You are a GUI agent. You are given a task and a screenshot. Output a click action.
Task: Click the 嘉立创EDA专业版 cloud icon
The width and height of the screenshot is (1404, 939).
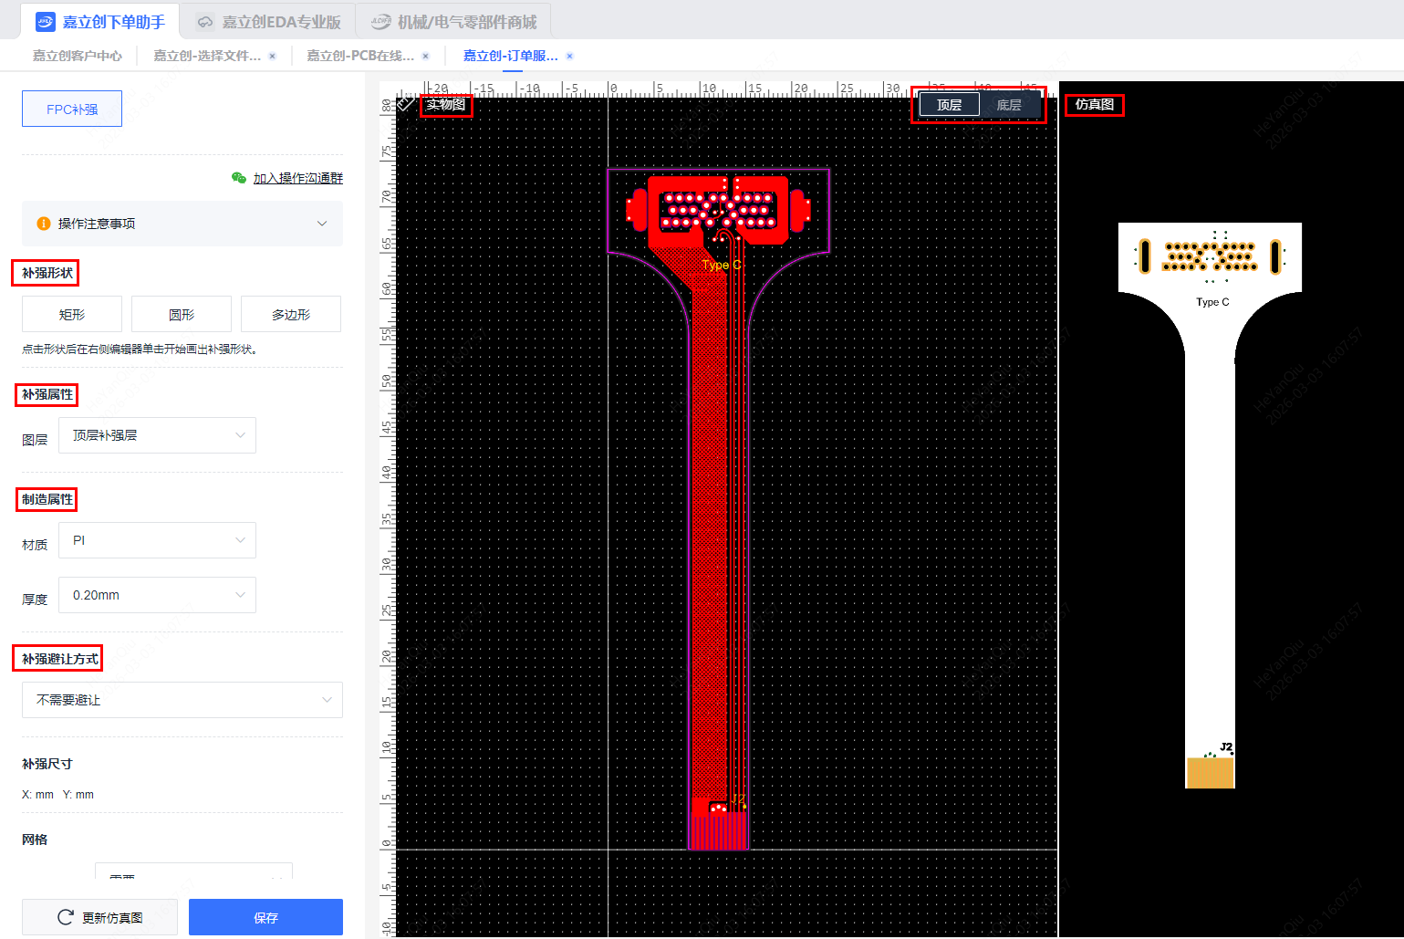click(x=205, y=22)
